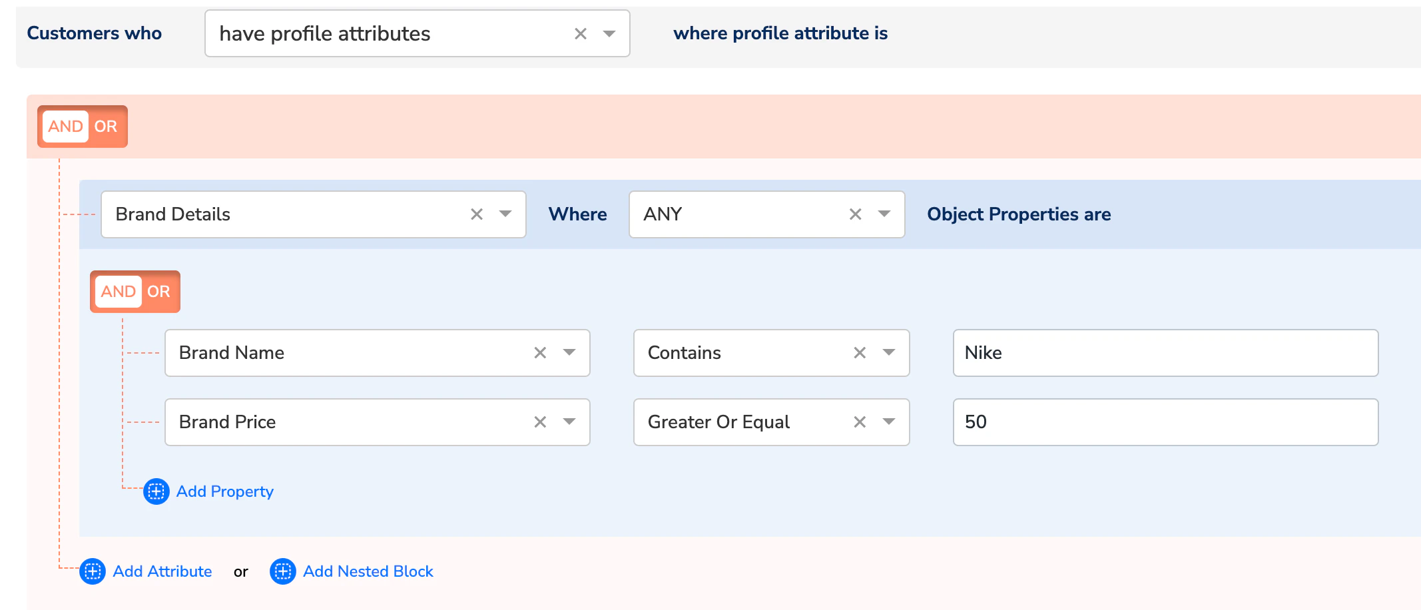Expand the ANY dropdown arrow

[884, 214]
